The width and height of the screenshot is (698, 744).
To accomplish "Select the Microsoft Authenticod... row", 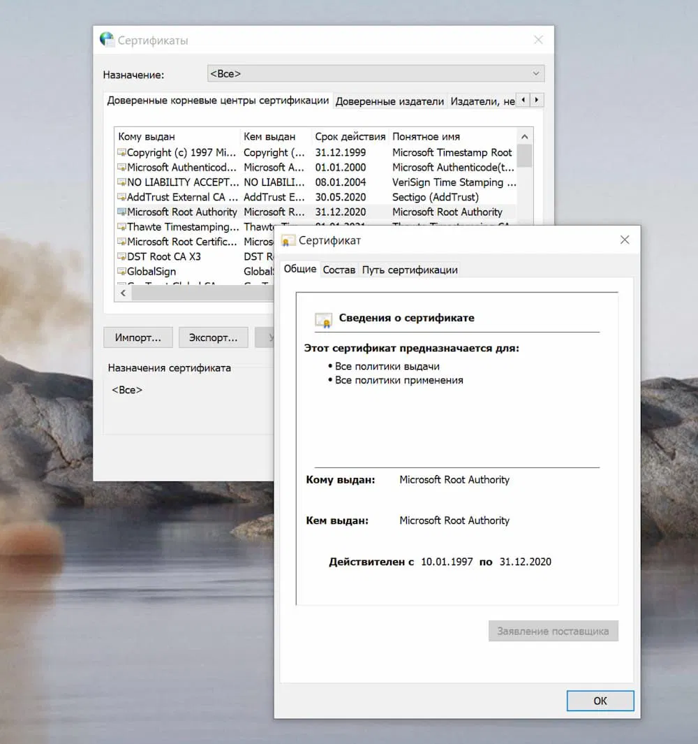I will tap(316, 168).
